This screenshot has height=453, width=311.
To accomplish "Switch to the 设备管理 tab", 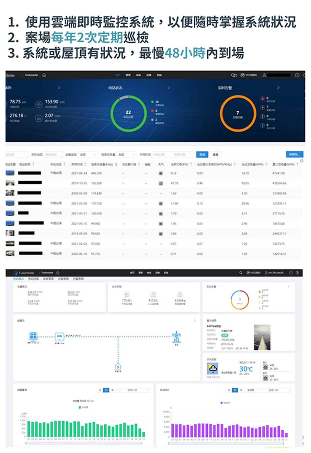I will coord(63,279).
